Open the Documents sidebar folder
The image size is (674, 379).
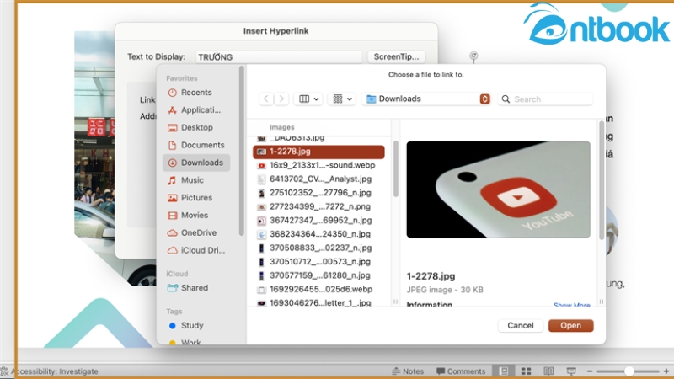pos(196,145)
